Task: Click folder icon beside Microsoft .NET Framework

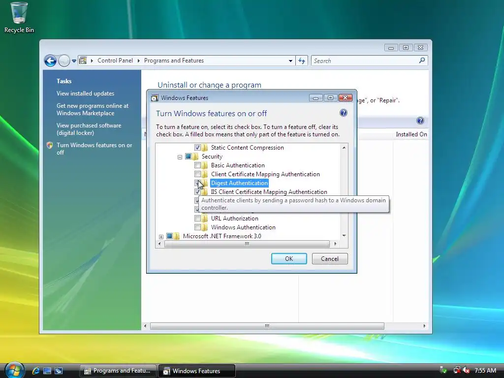Action: click(177, 236)
